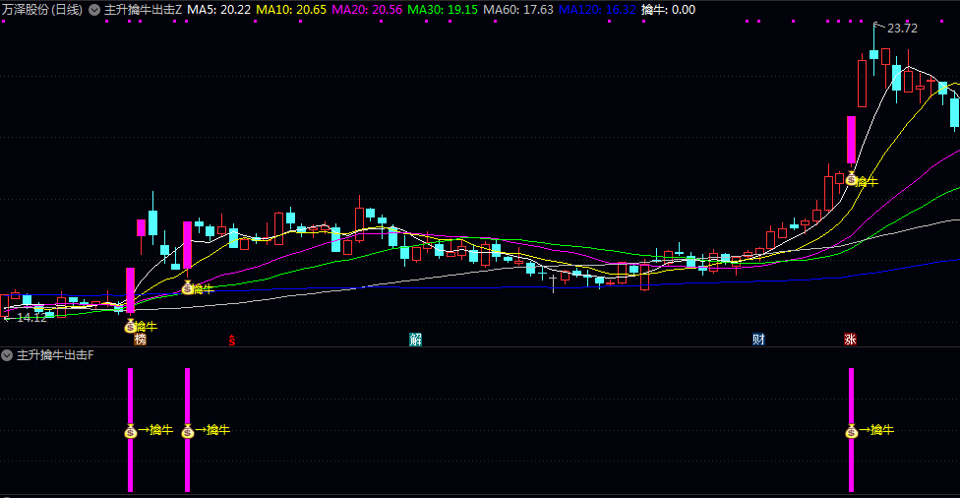Select the MA60: 17.63 label

518,10
